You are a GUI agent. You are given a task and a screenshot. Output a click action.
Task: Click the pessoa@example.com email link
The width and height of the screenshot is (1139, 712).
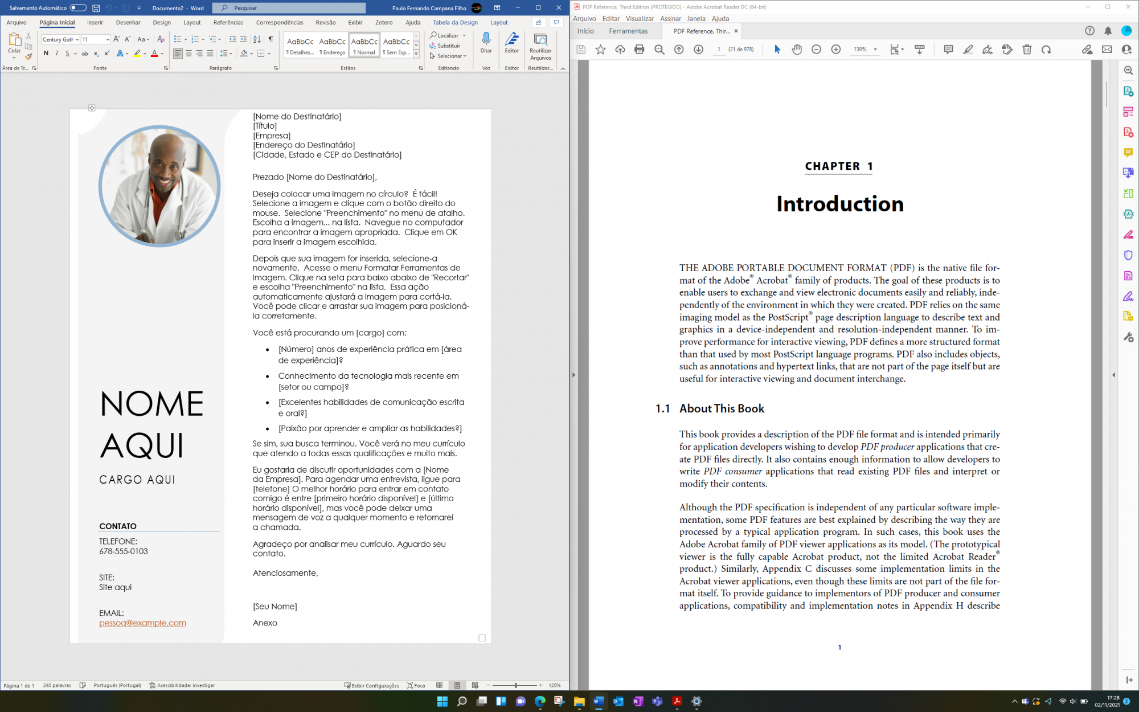(x=142, y=623)
